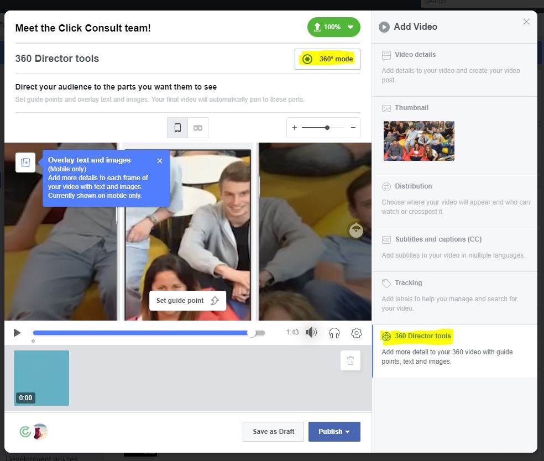The height and width of the screenshot is (461, 544).
Task: Adjust the zoom level slider handle
Action: point(327,128)
